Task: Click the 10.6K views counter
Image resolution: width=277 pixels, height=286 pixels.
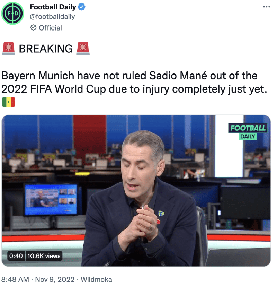Action: (44, 256)
